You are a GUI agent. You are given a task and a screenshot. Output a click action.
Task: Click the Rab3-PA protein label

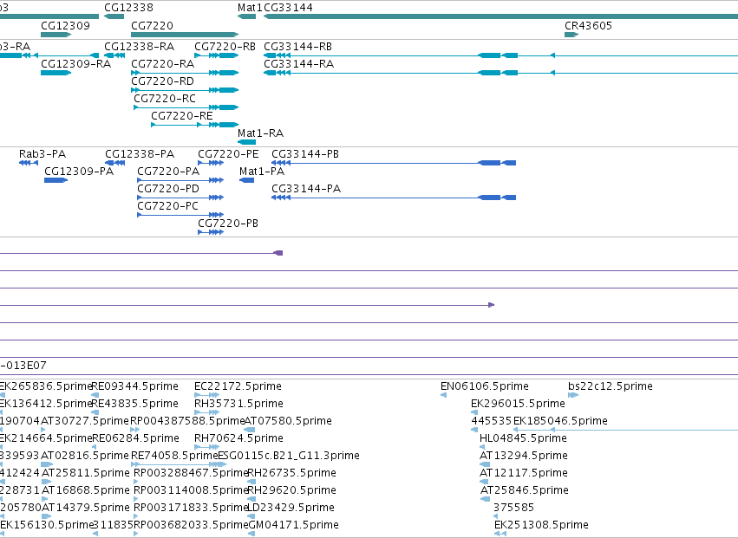(42, 154)
